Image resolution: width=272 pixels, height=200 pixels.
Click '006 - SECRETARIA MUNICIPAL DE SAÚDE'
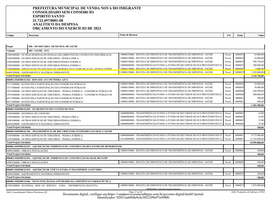tap(53, 46)
